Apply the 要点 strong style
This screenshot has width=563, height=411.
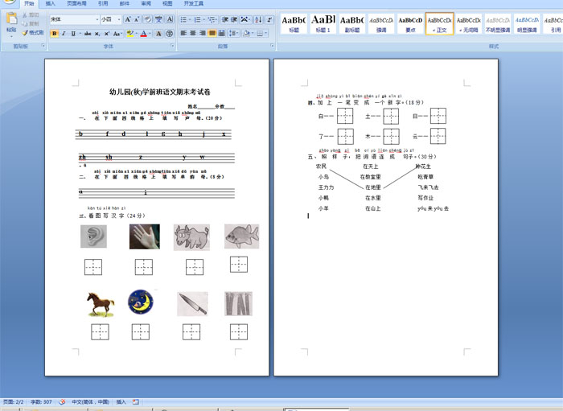point(410,23)
